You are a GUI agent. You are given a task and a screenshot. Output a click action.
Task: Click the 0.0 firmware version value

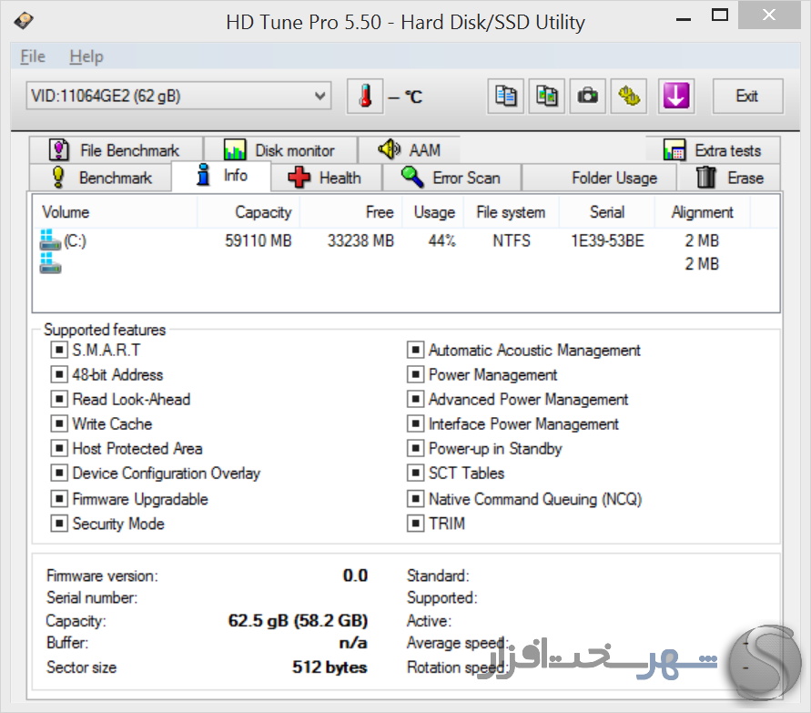pyautogui.click(x=355, y=575)
